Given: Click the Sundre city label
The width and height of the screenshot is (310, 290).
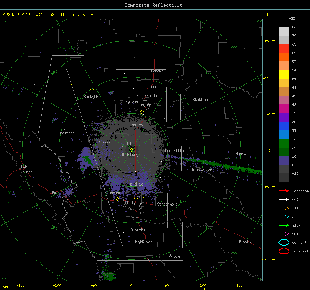Looking at the screenshot, I should coord(104,143).
